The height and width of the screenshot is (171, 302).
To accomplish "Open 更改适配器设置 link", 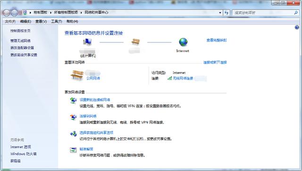I will pyautogui.click(x=22, y=48).
